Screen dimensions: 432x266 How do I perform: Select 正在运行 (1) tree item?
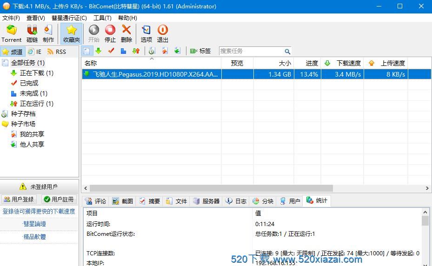click(36, 104)
